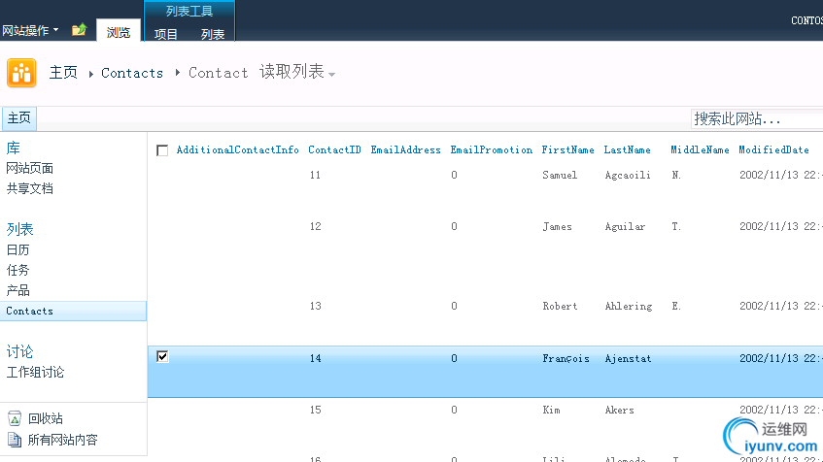This screenshot has height=462, width=823.
Task: Open the 任务 list link
Action: tap(17, 270)
